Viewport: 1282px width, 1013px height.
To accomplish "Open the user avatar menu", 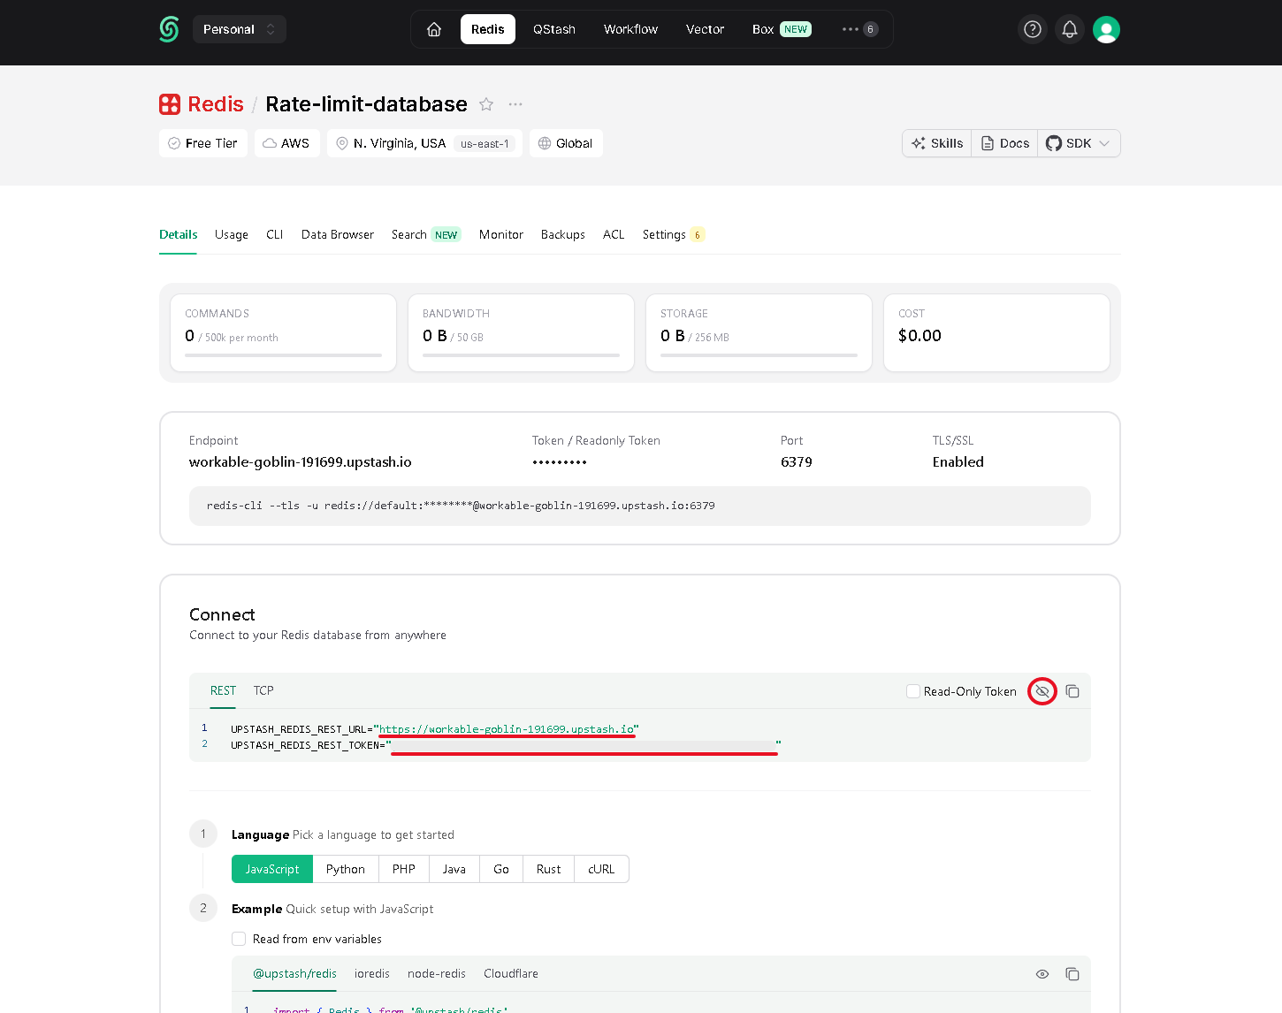I will (x=1106, y=29).
